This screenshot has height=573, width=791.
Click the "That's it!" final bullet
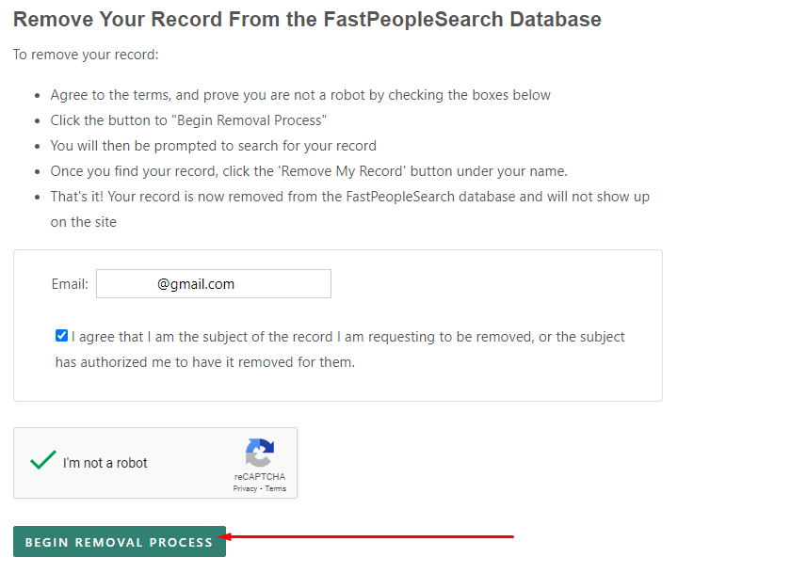click(350, 209)
